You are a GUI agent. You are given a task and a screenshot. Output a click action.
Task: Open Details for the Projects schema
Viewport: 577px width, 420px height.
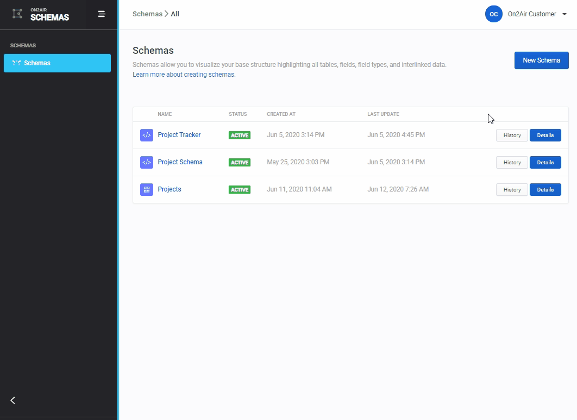pos(545,190)
